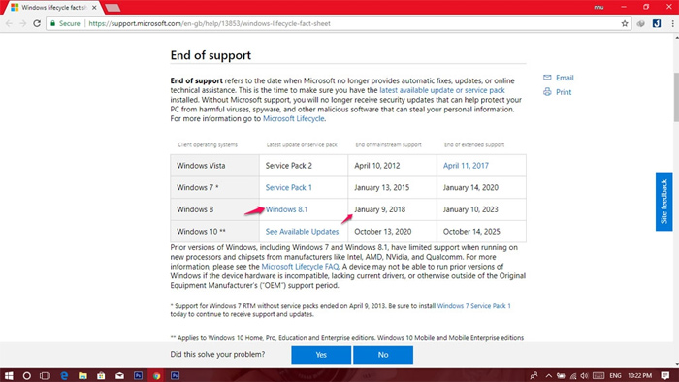Click the 'October 14, 2025' cell
Screen dimensions: 679x382
tap(481, 232)
